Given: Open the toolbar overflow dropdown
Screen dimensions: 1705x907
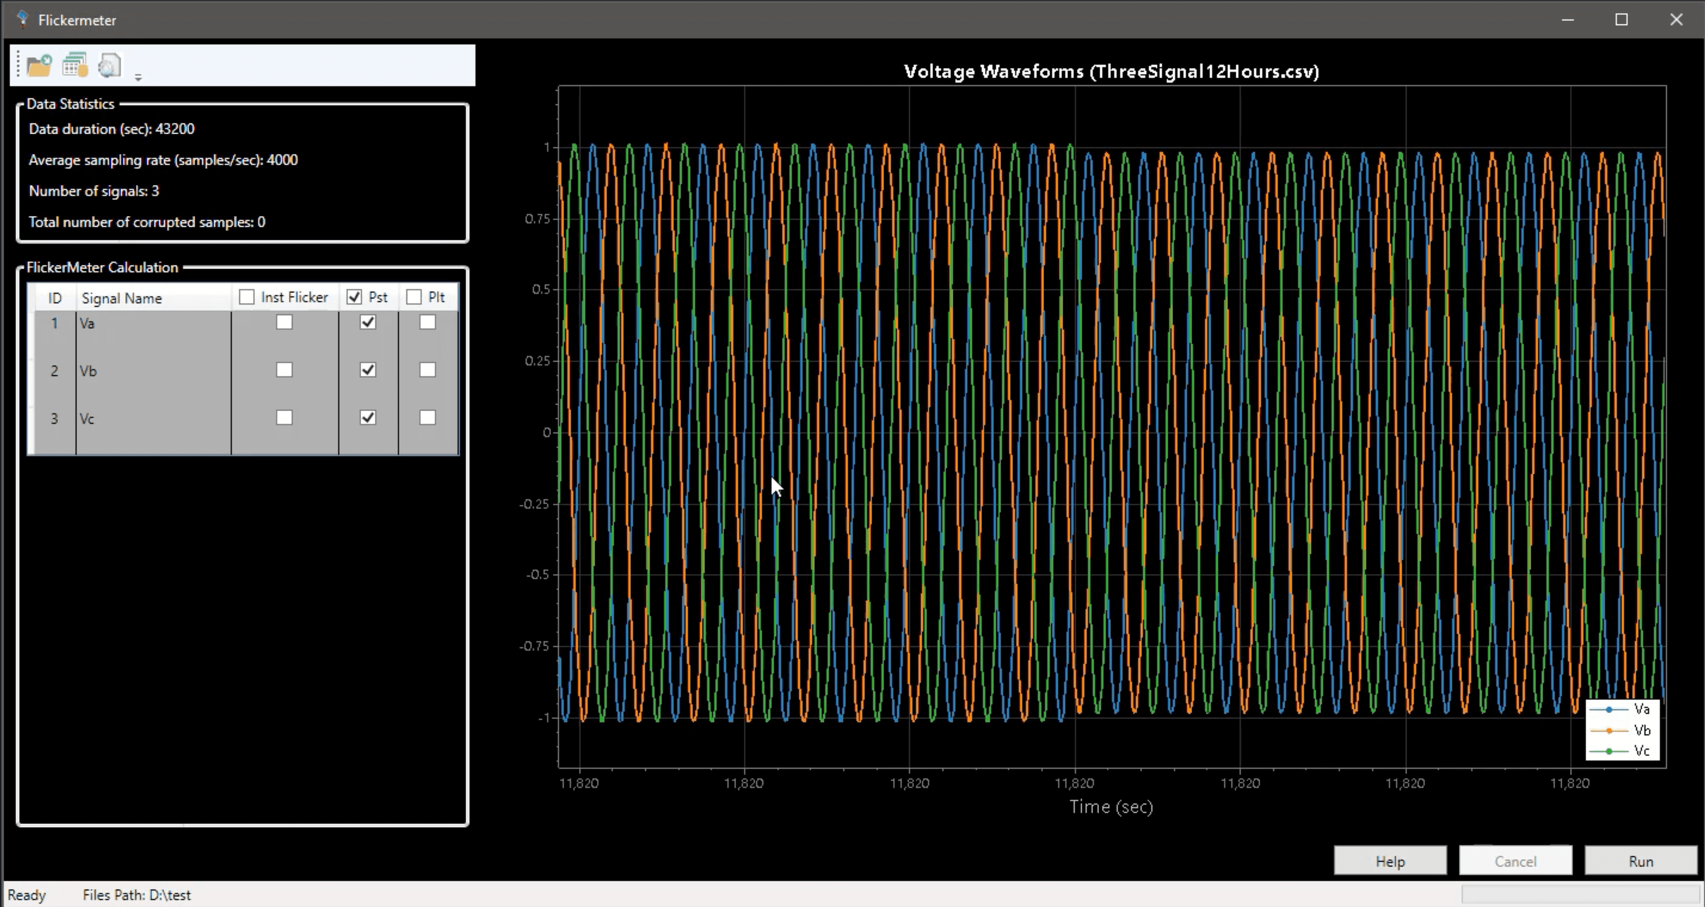Looking at the screenshot, I should pyautogui.click(x=138, y=78).
